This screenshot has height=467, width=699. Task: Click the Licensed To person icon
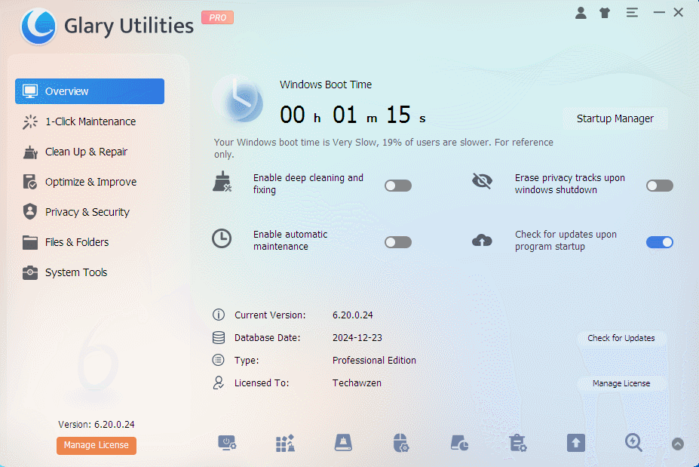(219, 383)
